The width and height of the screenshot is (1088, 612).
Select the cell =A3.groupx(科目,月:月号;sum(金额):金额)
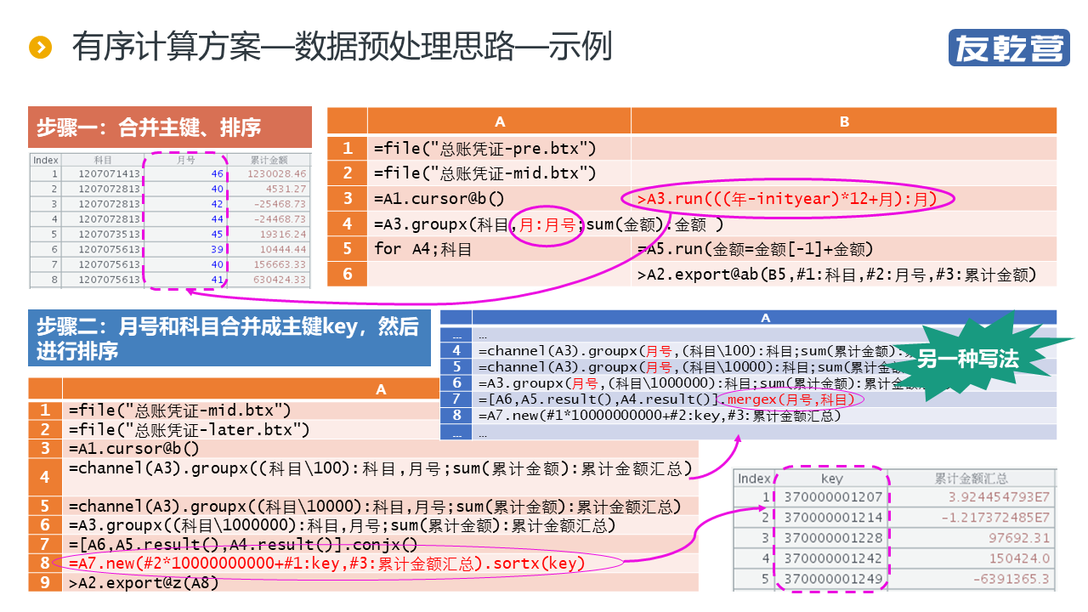499,224
